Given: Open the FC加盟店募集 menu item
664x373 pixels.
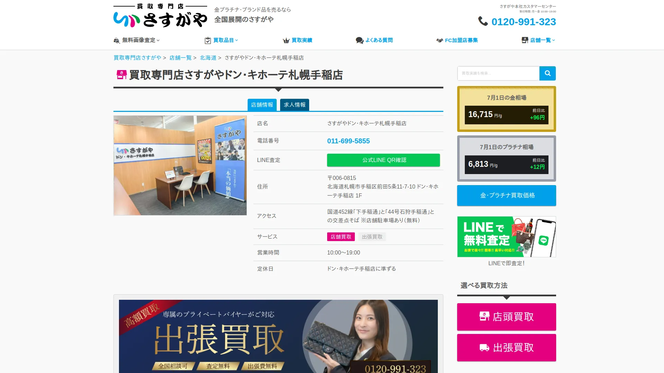Looking at the screenshot, I should 457,40.
